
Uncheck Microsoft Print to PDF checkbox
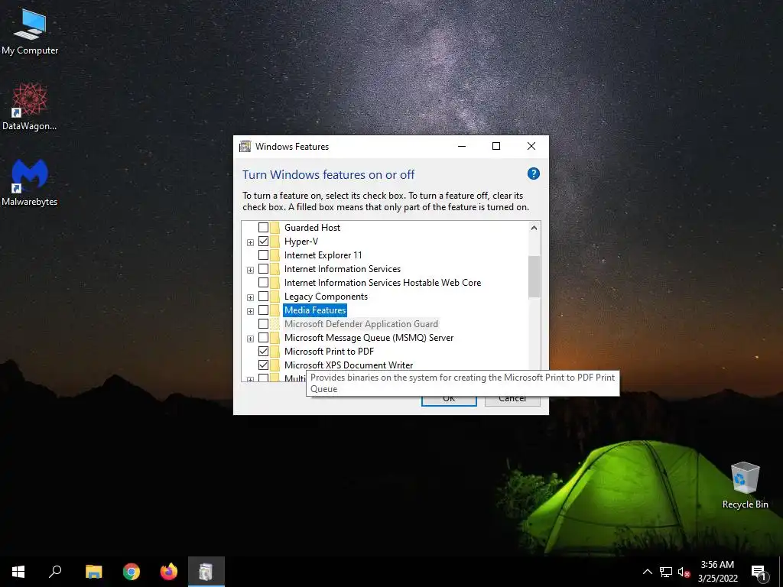click(x=263, y=352)
